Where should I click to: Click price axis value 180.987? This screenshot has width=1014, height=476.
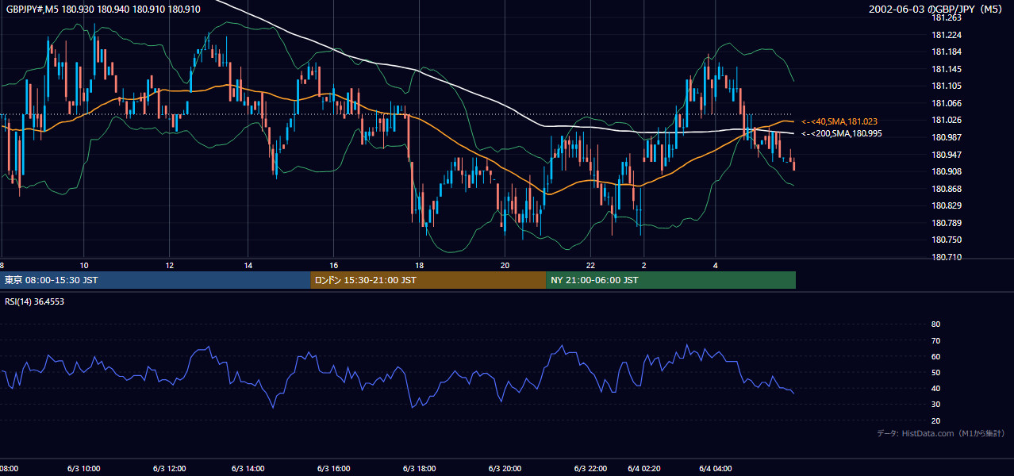point(947,137)
